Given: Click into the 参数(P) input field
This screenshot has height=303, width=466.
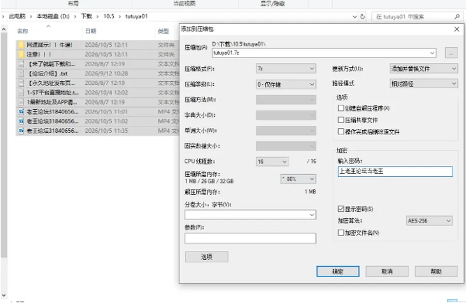Looking at the screenshot, I should coord(250,238).
